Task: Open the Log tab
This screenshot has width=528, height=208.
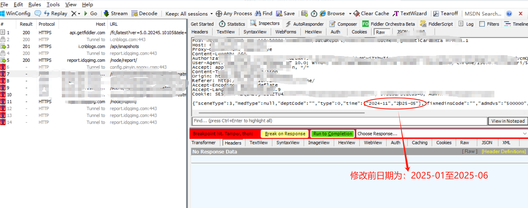Action: pyautogui.click(x=466, y=24)
